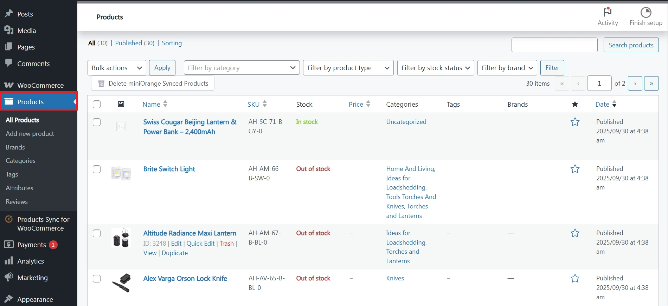The width and height of the screenshot is (668, 306).
Task: Click the Payments notification badge
Action: 53,245
